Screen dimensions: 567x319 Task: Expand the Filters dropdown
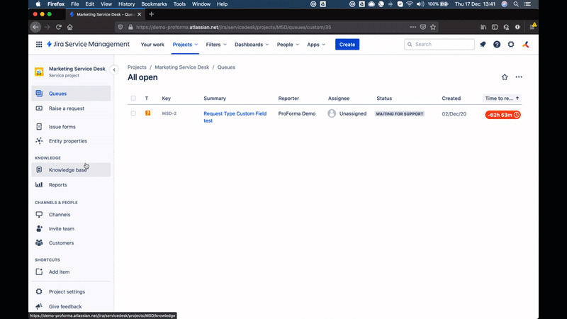216,45
